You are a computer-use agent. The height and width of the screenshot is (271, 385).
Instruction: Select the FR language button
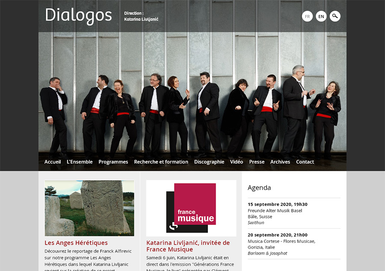308,16
